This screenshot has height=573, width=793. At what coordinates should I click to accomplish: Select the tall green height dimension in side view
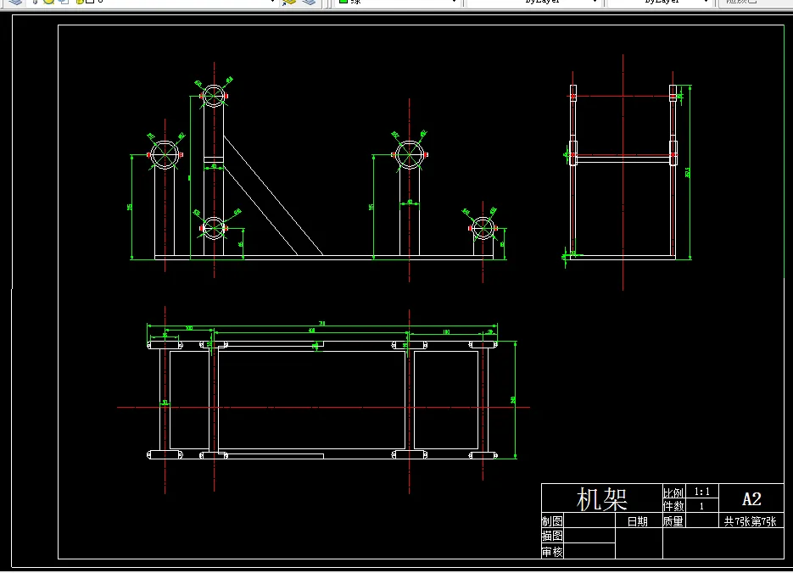tap(690, 172)
